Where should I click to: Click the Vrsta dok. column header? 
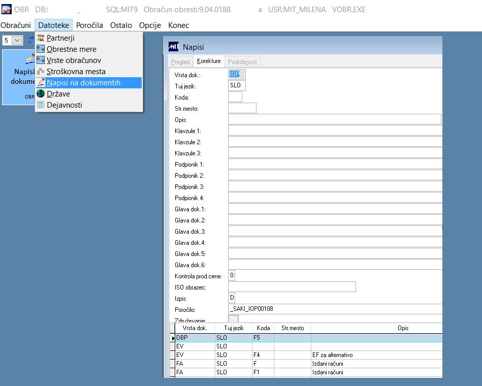(195, 328)
